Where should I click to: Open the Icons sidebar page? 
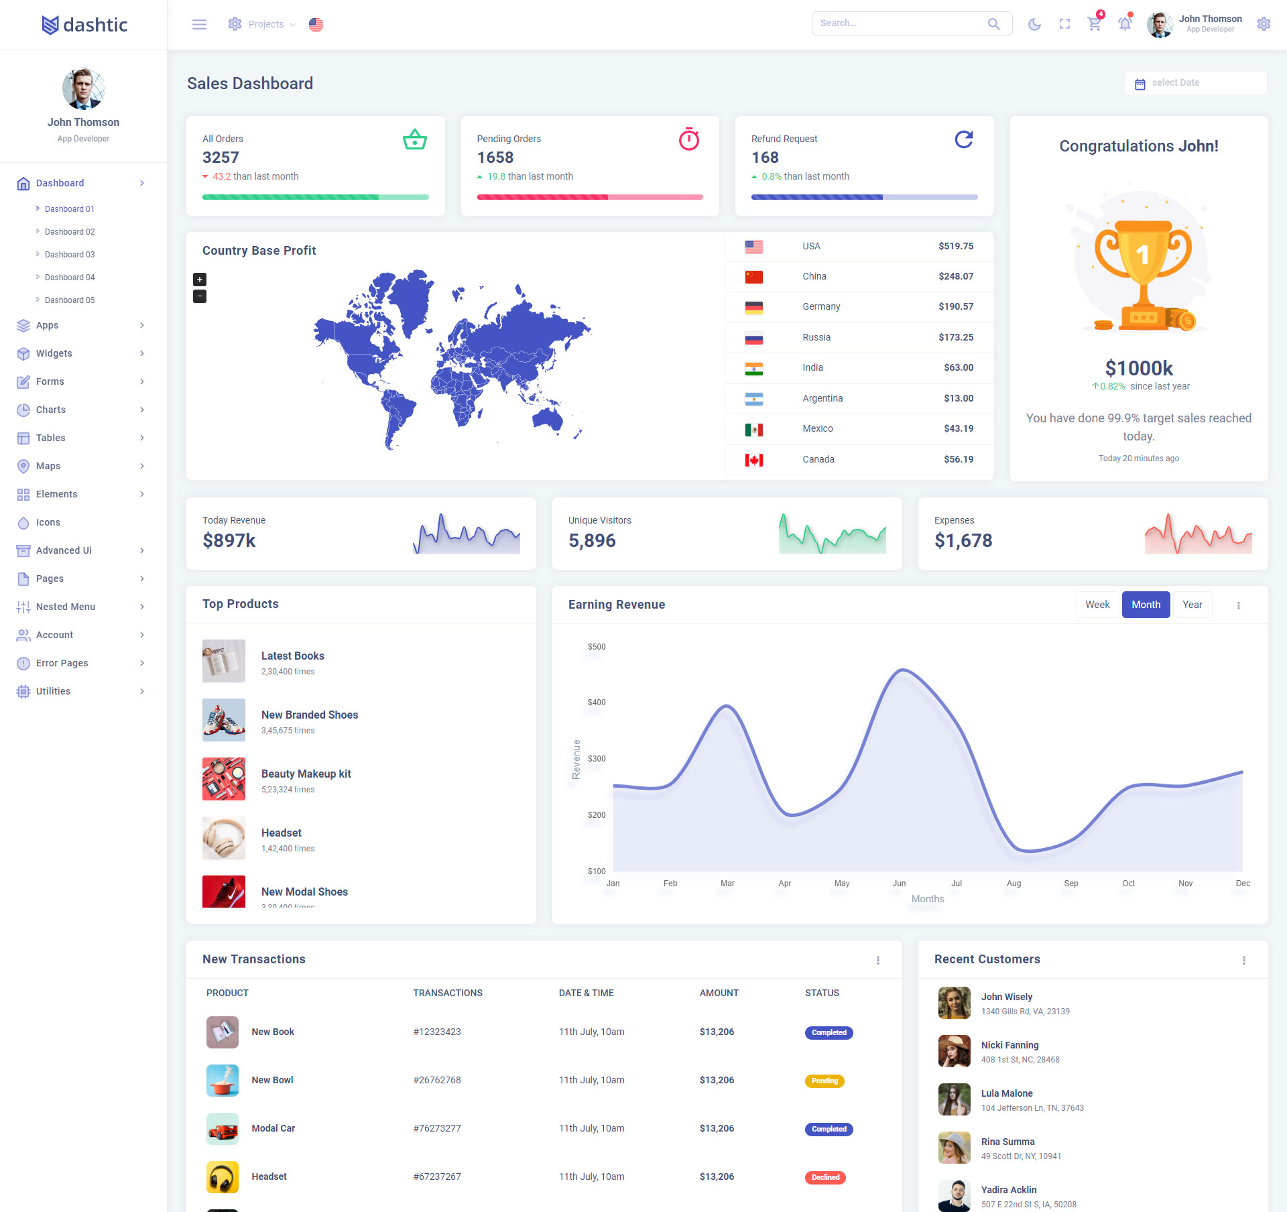point(48,522)
